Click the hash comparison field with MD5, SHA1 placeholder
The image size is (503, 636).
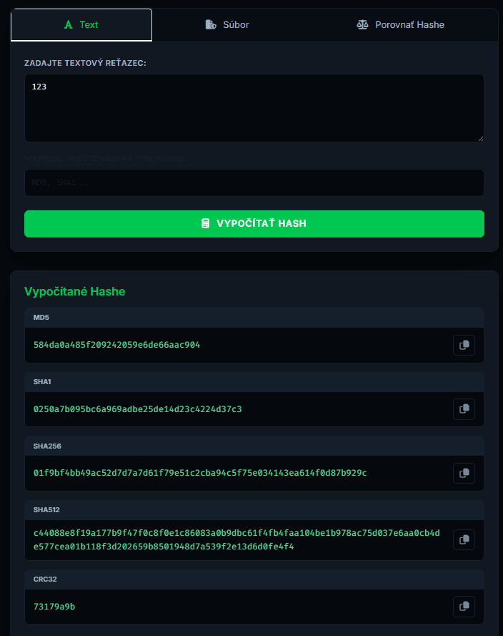coord(254,182)
